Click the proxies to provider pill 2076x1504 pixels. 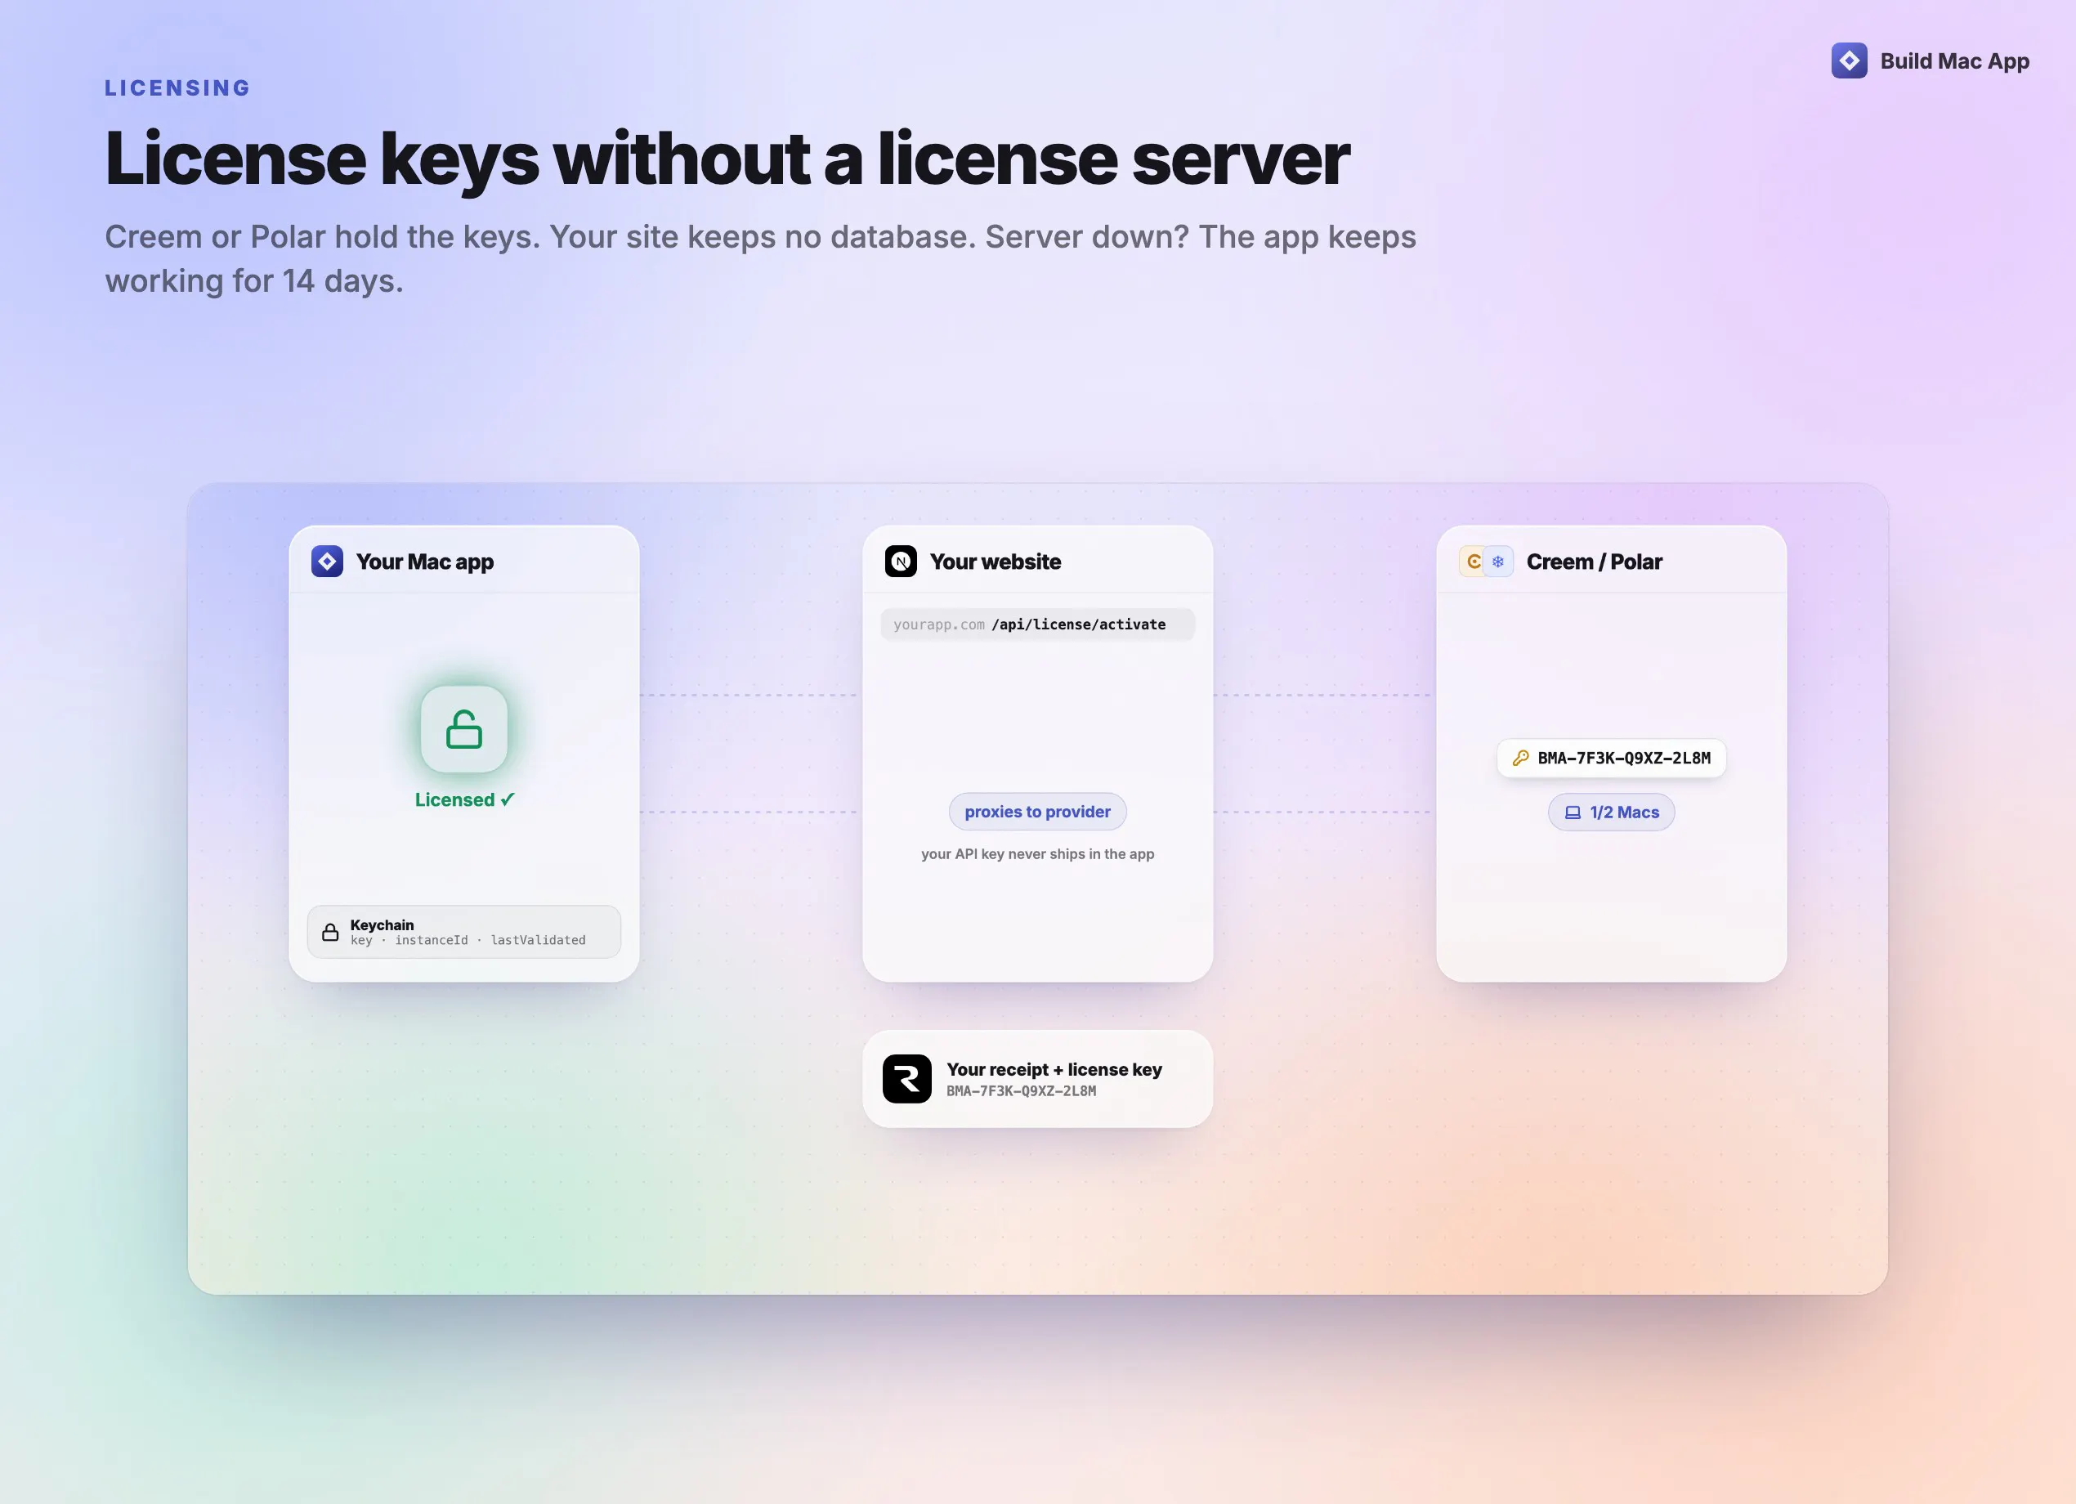1037,812
